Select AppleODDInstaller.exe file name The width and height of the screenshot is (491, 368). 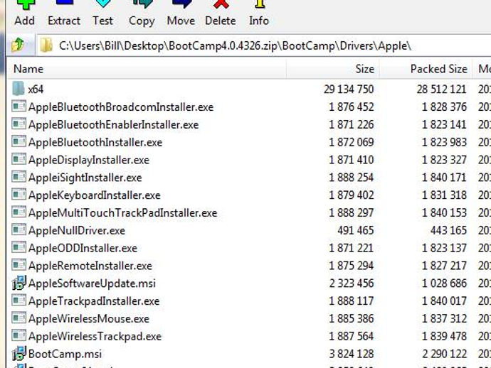(x=83, y=248)
